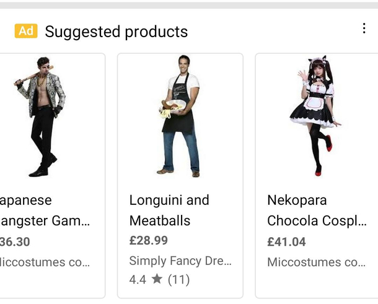Click the Simply Fancy Dress seller name

[x=180, y=261]
